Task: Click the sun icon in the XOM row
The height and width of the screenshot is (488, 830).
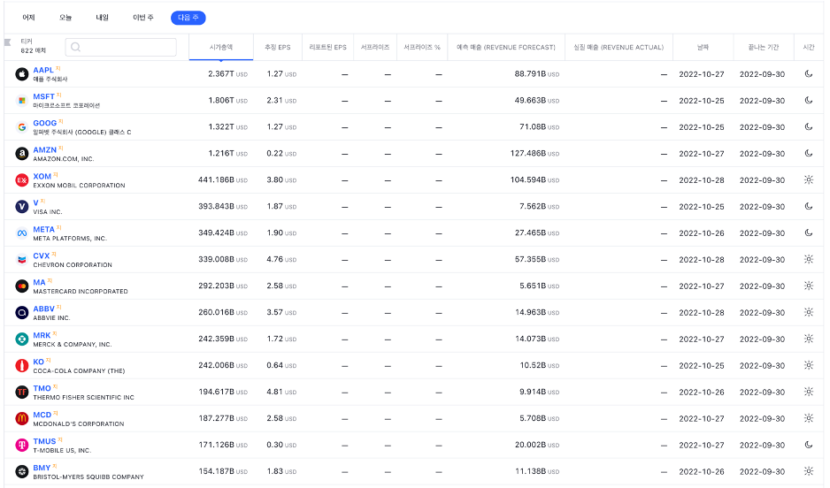Action: [808, 179]
